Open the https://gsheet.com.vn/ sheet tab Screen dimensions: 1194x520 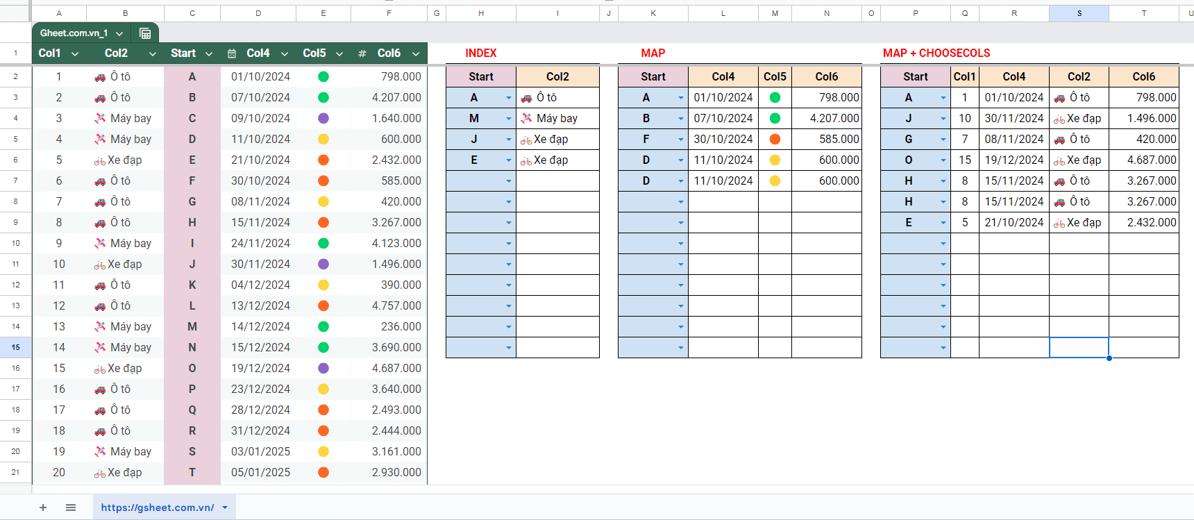click(158, 508)
